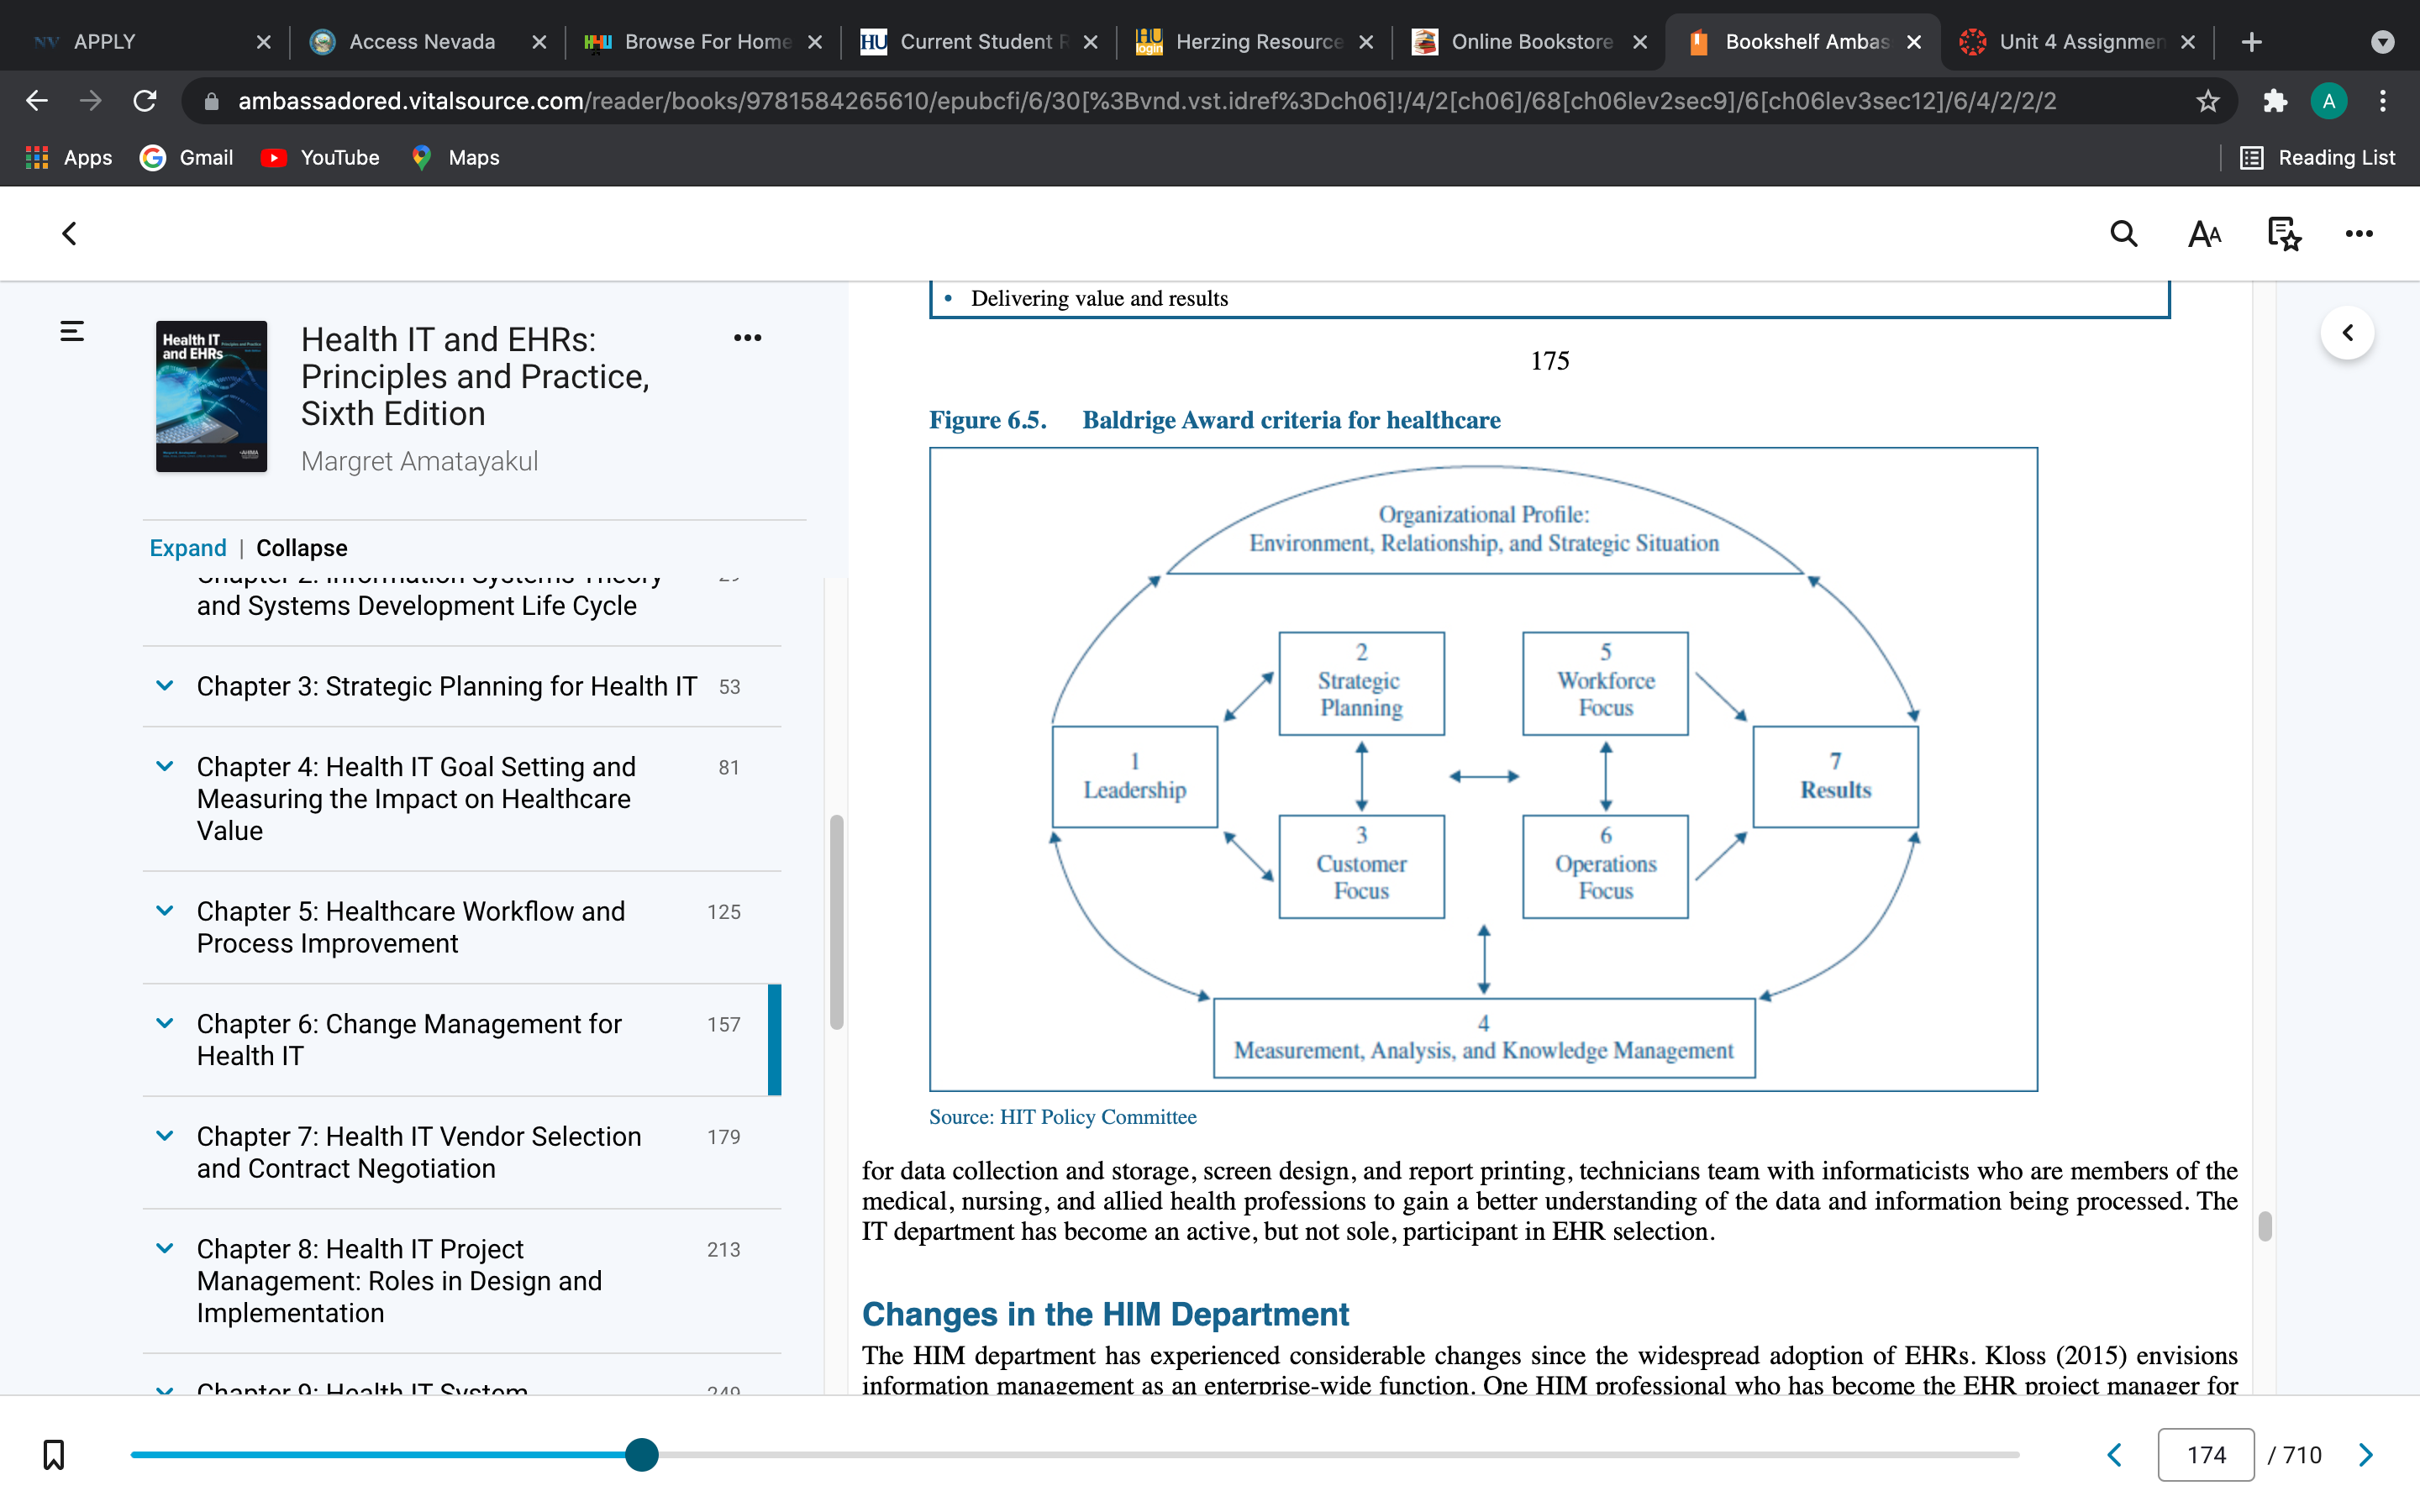2420x1512 pixels.
Task: Open the Chrome profile avatar
Action: click(x=2329, y=101)
